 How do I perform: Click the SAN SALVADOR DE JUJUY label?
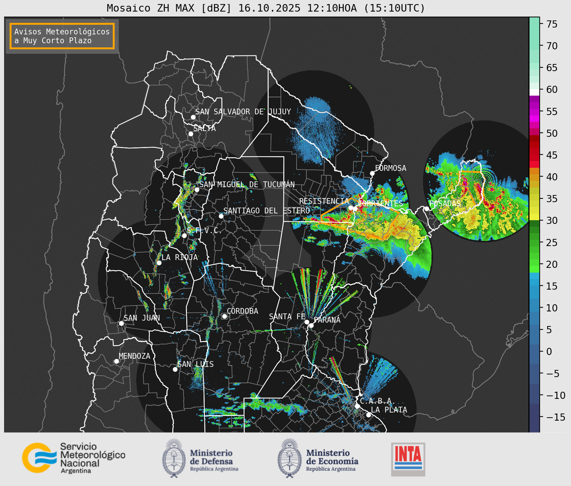click(x=243, y=112)
